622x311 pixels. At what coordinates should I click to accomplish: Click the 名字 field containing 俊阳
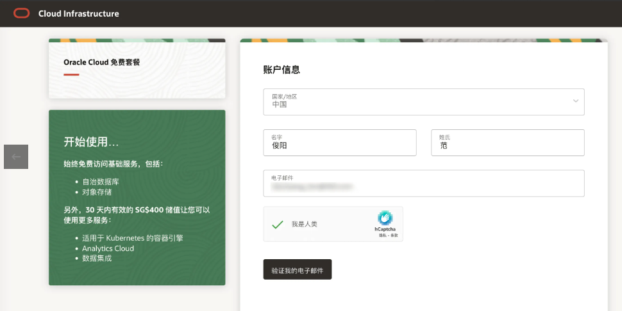point(339,143)
